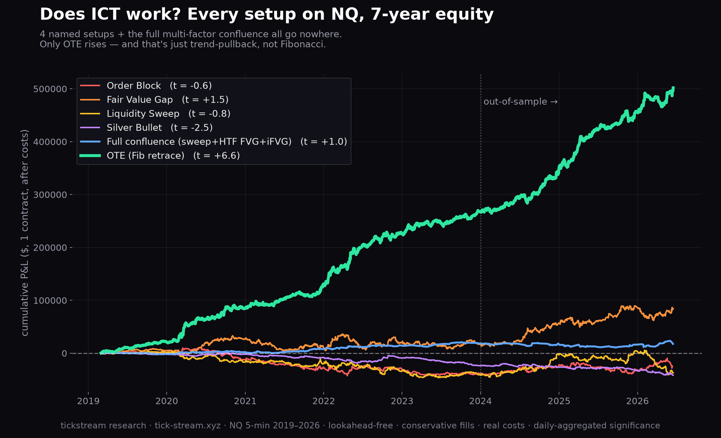Click the red Order Block legend line swatch
The image size is (721, 438).
pyautogui.click(x=90, y=86)
